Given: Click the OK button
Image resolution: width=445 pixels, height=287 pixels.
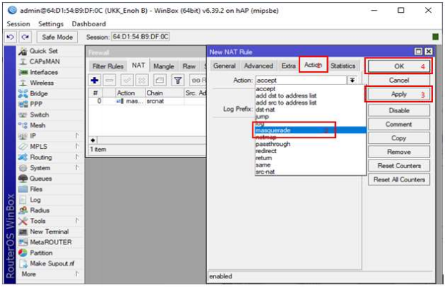Looking at the screenshot, I should [x=399, y=66].
